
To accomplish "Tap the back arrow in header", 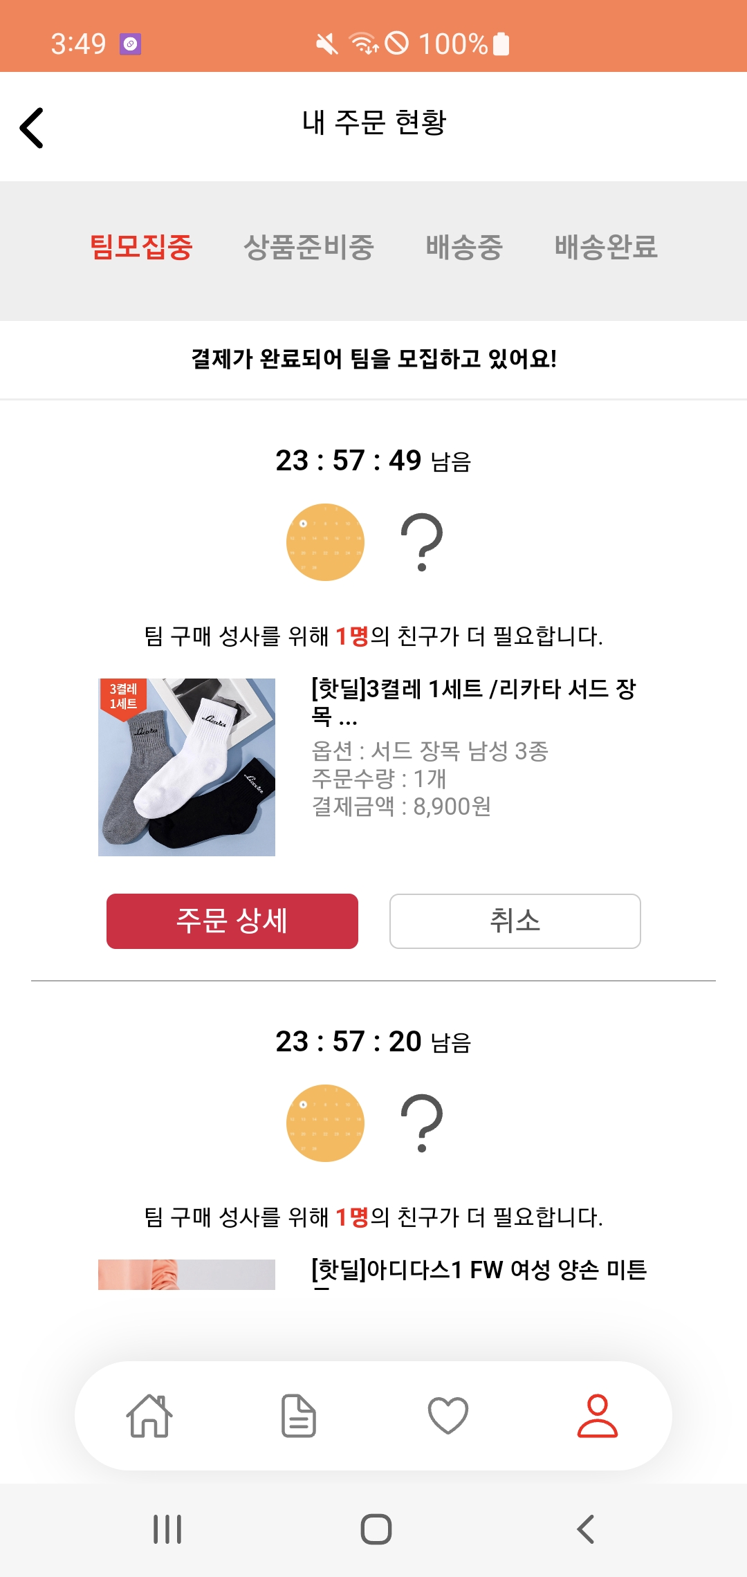I will [32, 128].
